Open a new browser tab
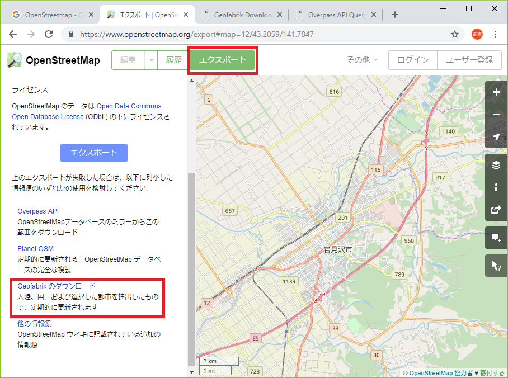The height and width of the screenshot is (378, 508). [394, 15]
